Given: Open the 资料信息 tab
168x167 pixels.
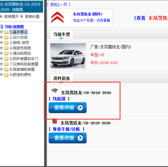Looking at the screenshot, I should [x=61, y=79].
